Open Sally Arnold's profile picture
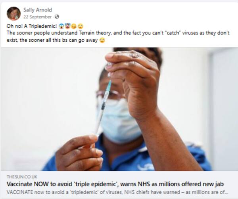 point(13,13)
